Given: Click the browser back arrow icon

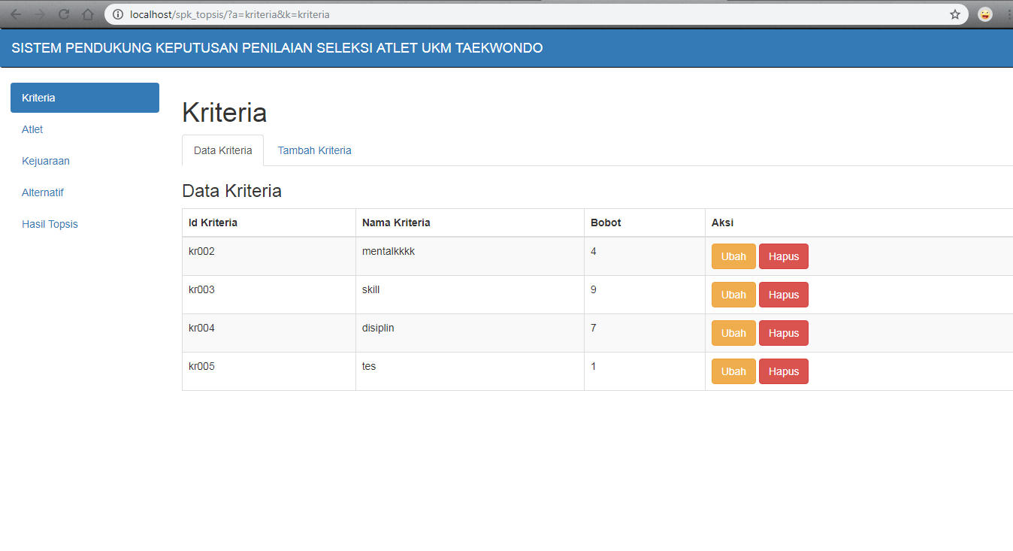Looking at the screenshot, I should pyautogui.click(x=16, y=14).
